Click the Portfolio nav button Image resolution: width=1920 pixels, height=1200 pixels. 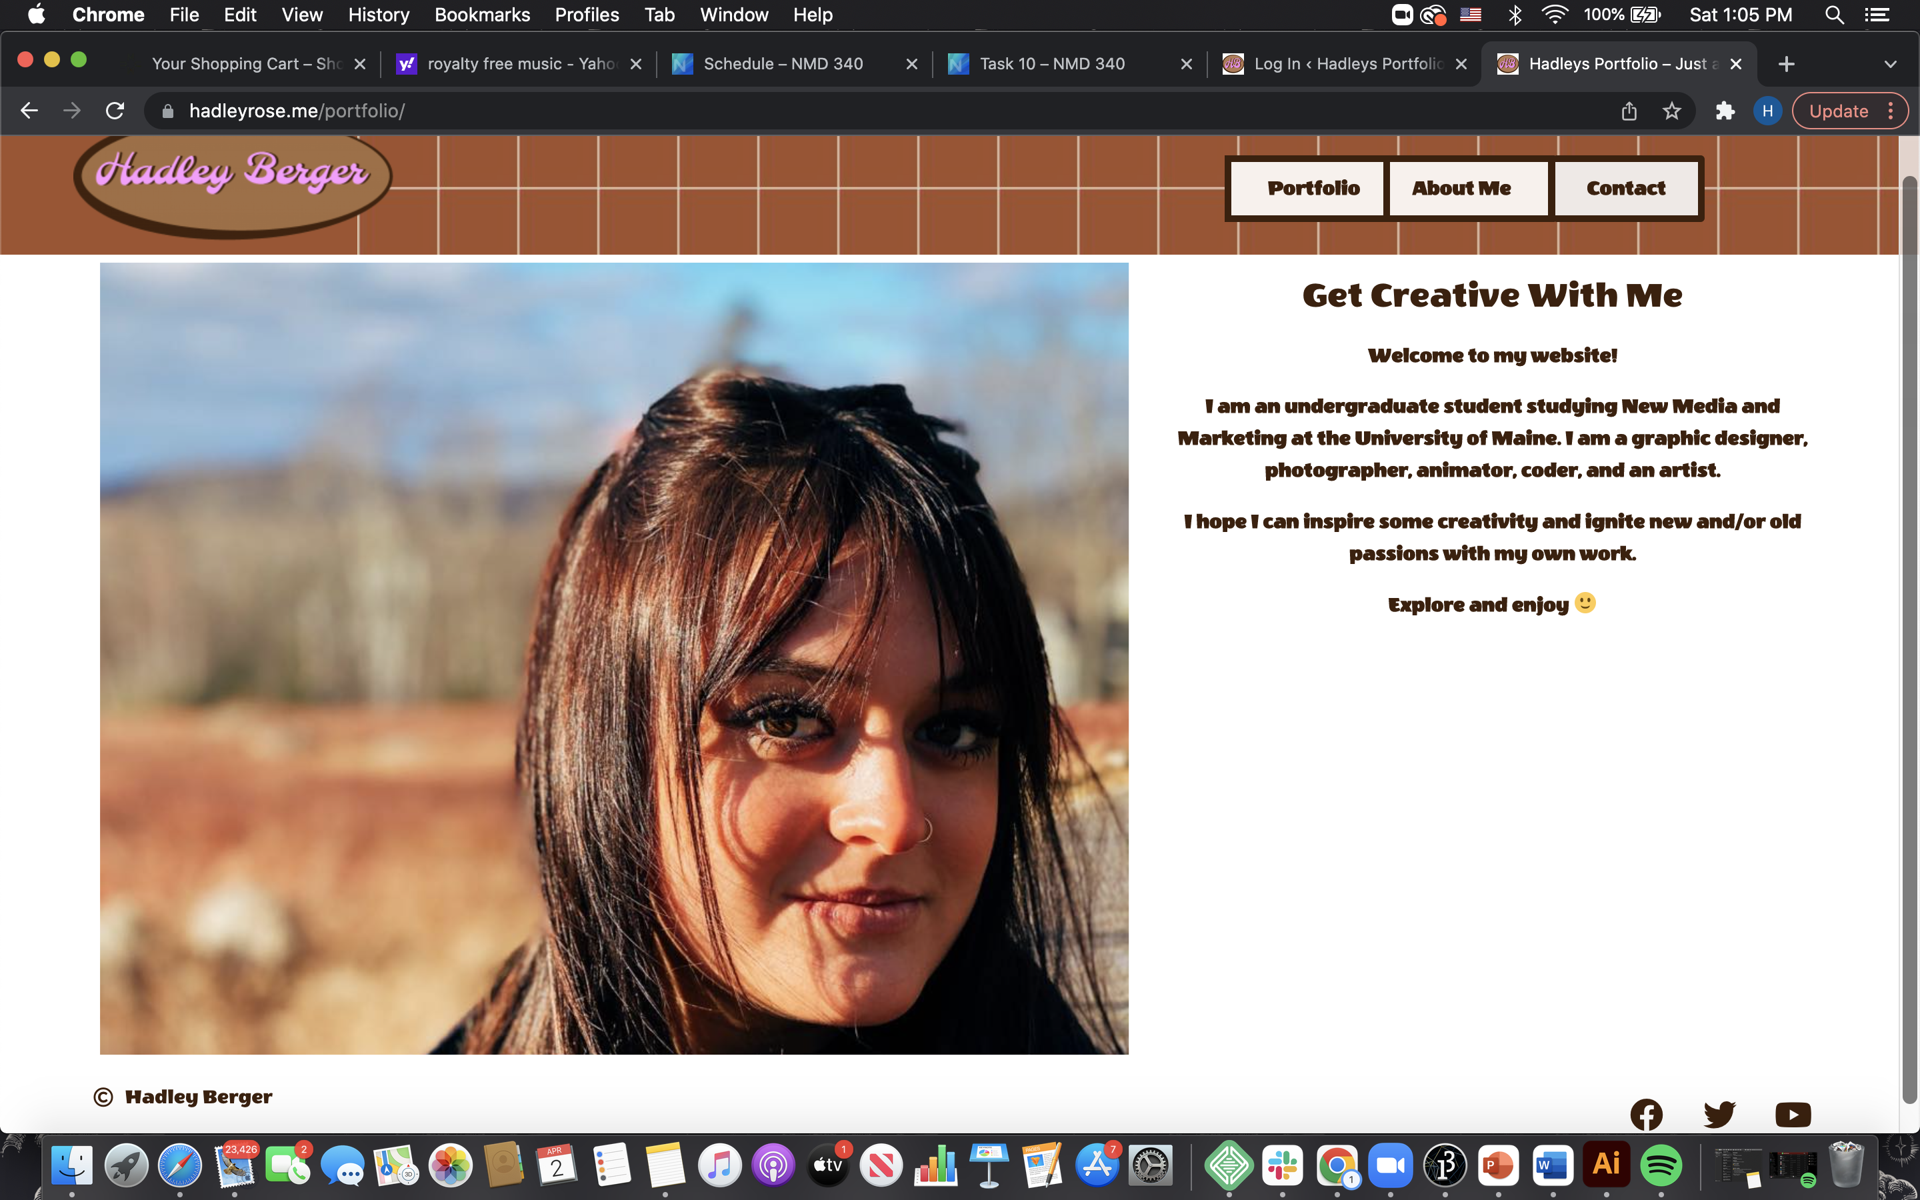[x=1313, y=188]
